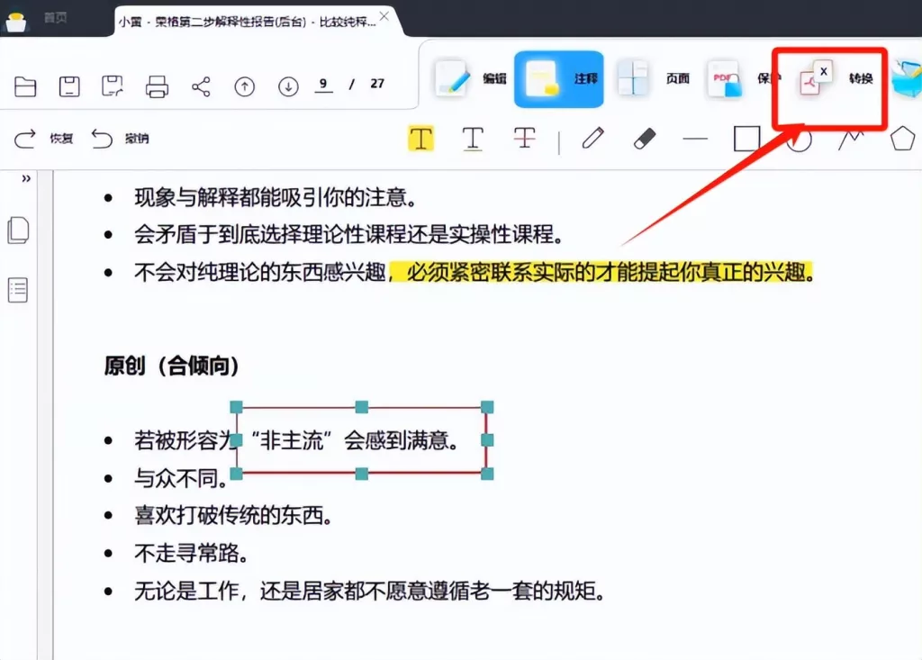Go to previous page using up arrow
922x660 pixels.
(x=245, y=87)
